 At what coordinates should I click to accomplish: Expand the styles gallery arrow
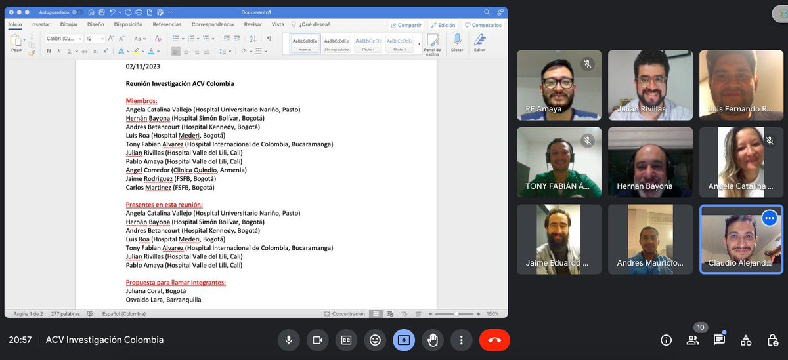pyautogui.click(x=418, y=43)
